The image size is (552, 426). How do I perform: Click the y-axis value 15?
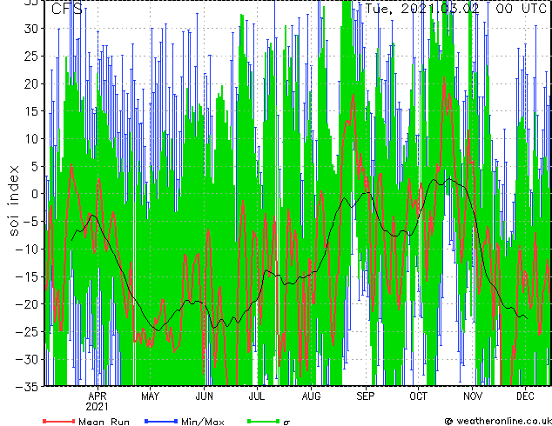coord(31,111)
